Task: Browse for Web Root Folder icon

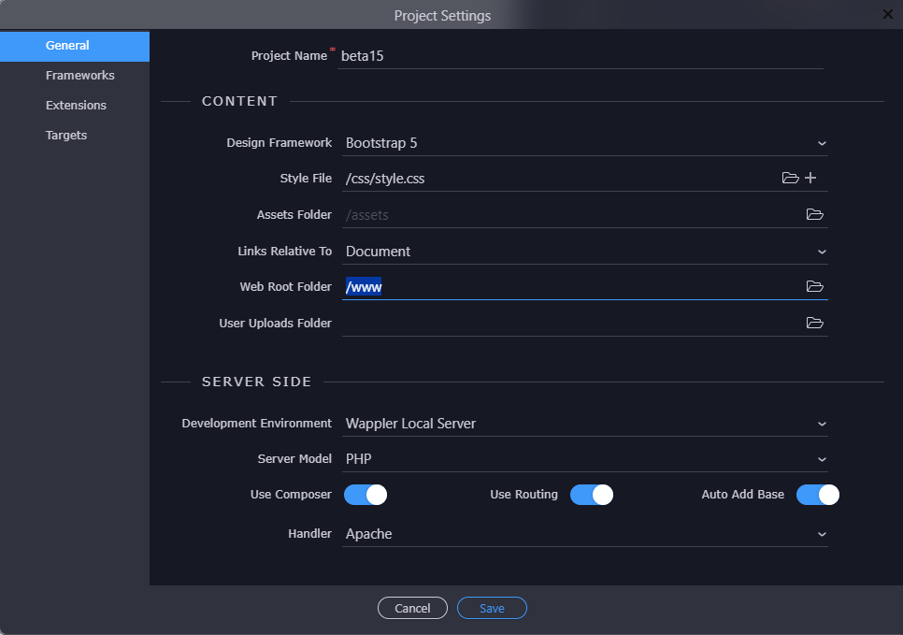Action: (814, 286)
